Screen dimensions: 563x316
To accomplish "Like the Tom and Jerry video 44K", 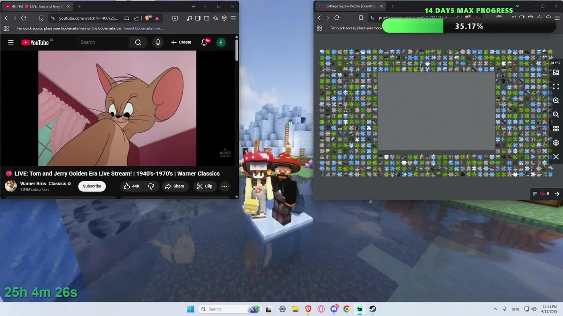I will (x=132, y=186).
